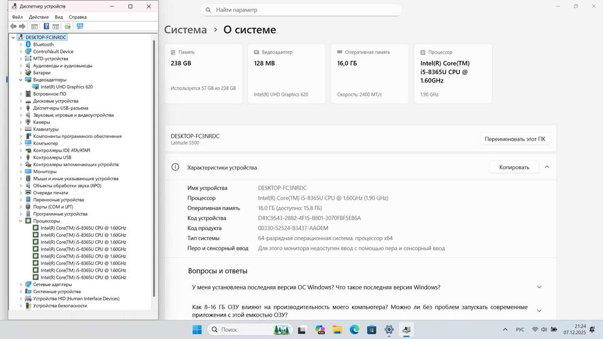
Task: Expand the Дисковые устройства node
Action: click(21, 101)
